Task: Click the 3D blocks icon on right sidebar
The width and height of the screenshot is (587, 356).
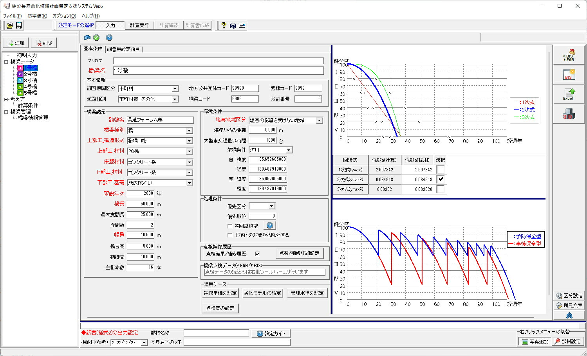Action: pyautogui.click(x=569, y=114)
